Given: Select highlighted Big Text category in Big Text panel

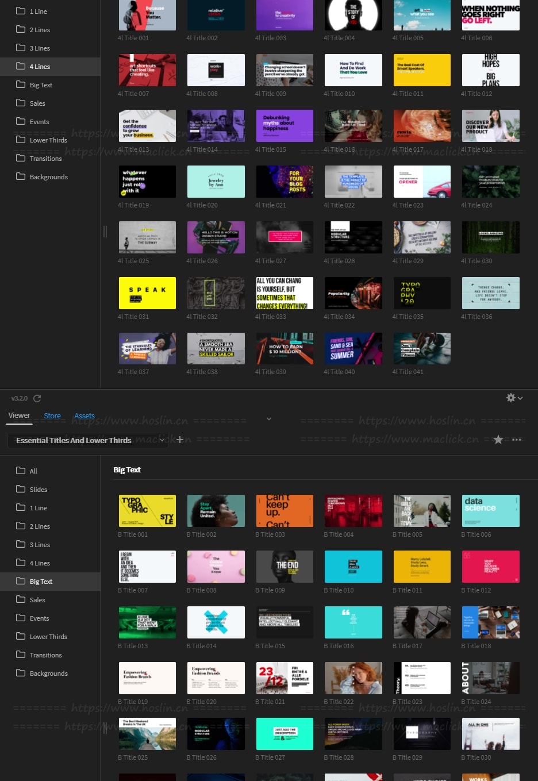Looking at the screenshot, I should click(x=50, y=581).
